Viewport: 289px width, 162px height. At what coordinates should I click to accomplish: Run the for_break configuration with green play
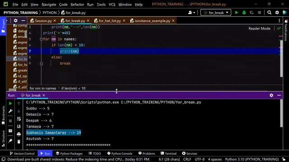point(237,13)
